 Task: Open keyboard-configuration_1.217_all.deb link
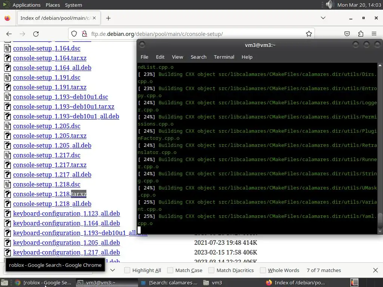pos(67,252)
